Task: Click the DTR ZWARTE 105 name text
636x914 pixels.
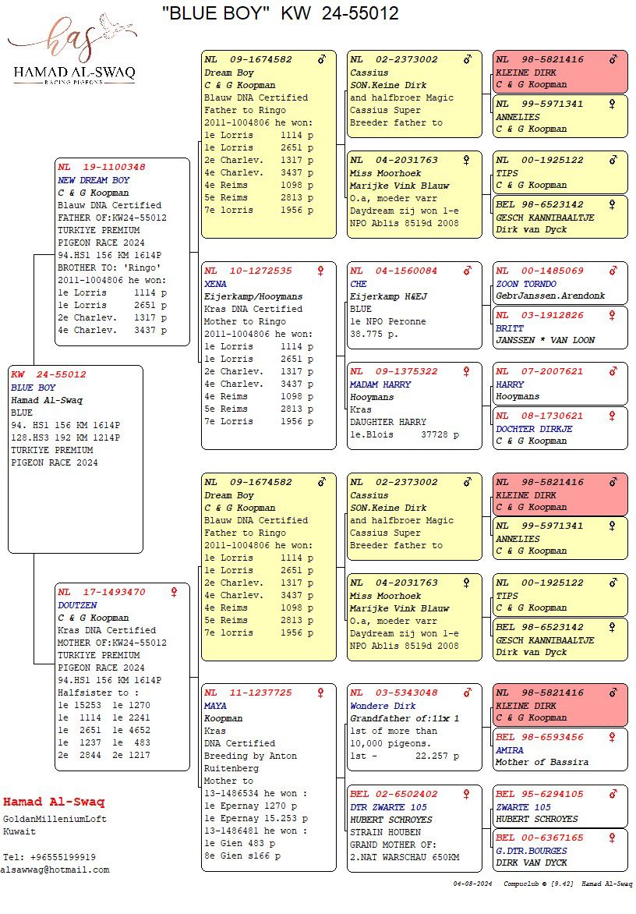Action: tap(388, 807)
